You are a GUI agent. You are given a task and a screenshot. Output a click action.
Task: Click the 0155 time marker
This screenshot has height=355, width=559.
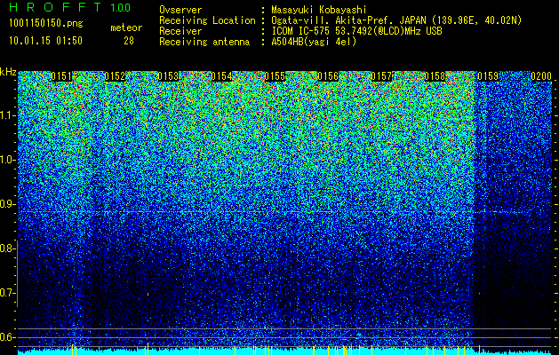pyautogui.click(x=275, y=76)
